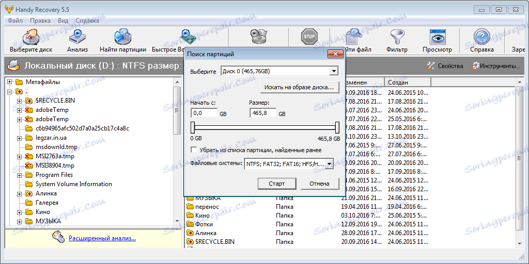Image resolution: width=529 pixels, height=264 pixels.
Task: Click the Начать с input field
Action: click(x=204, y=113)
